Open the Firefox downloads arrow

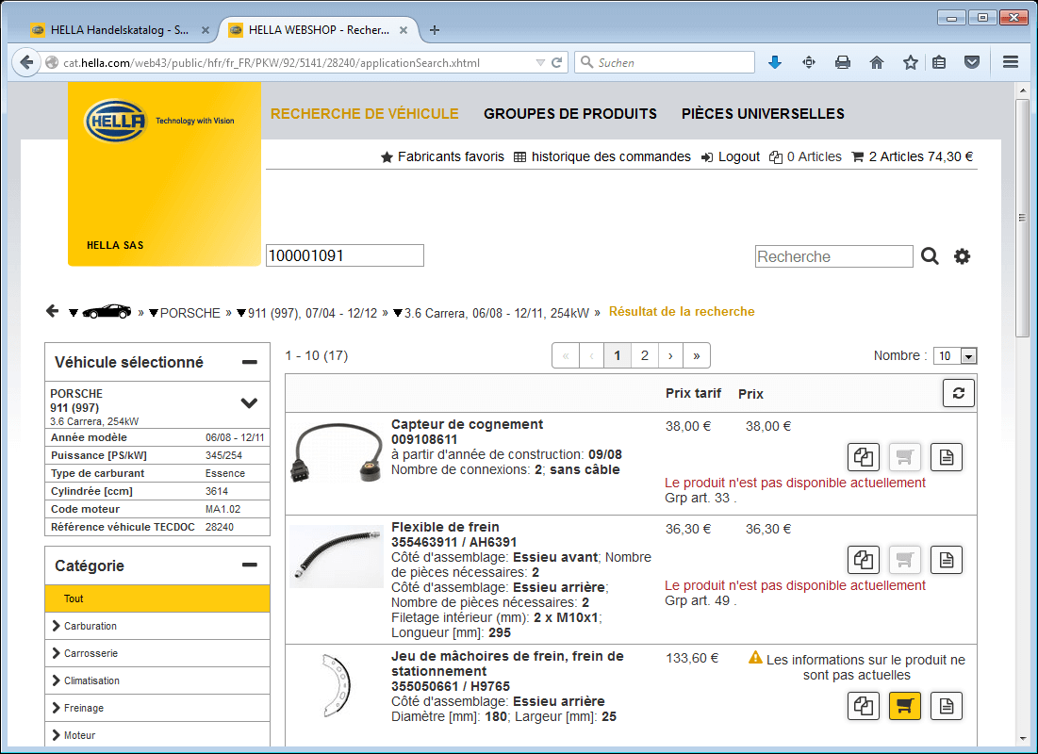pos(775,63)
